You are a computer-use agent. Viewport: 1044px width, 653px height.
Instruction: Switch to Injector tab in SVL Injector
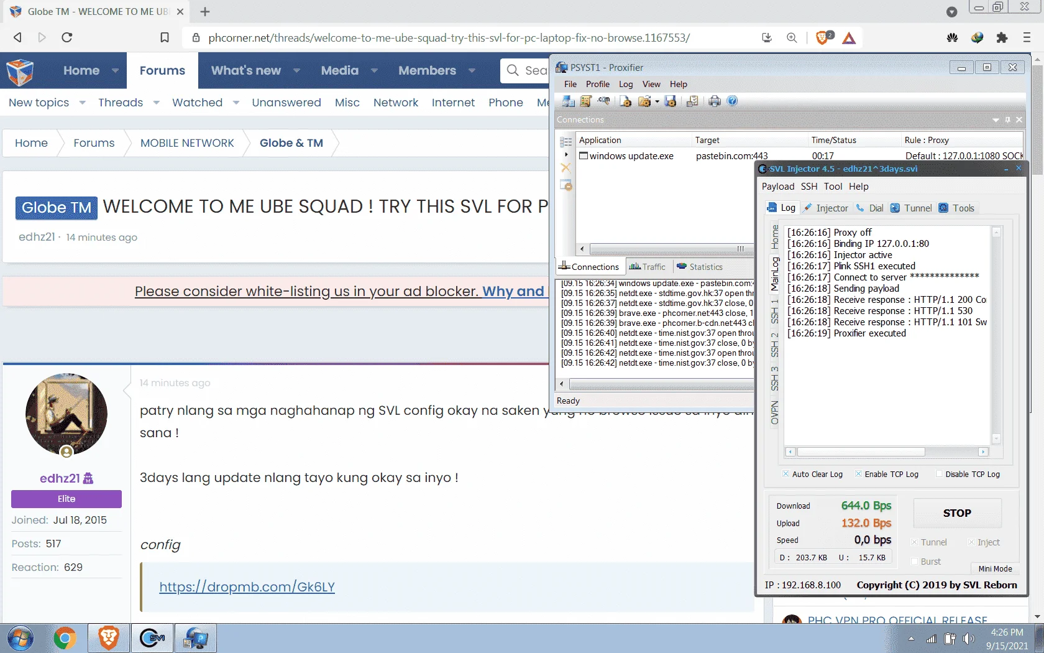[x=826, y=208]
